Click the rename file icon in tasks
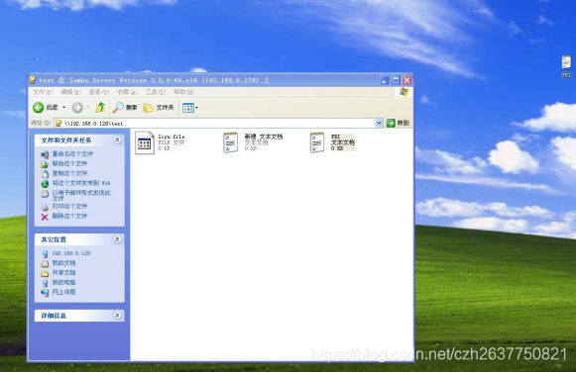Image resolution: width=576 pixels, height=373 pixels. (45, 154)
